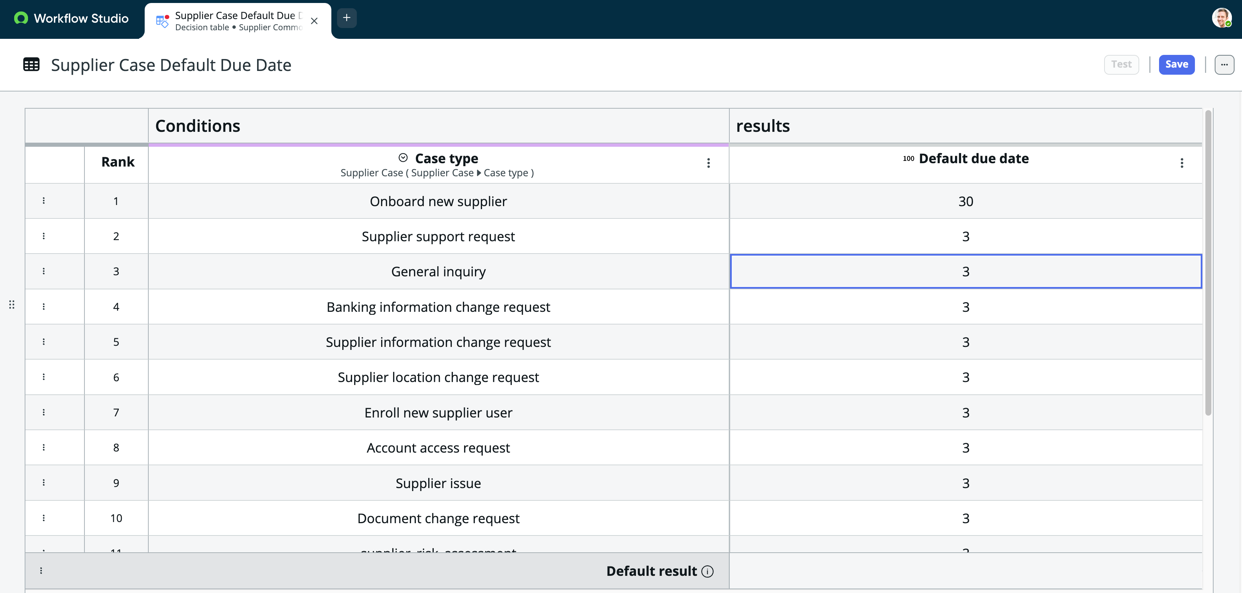Select Document change request cell

pos(438,518)
